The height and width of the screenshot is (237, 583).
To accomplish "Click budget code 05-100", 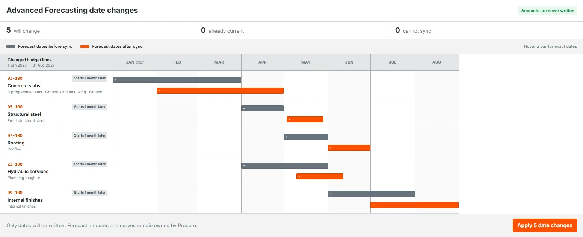I will coord(15,107).
